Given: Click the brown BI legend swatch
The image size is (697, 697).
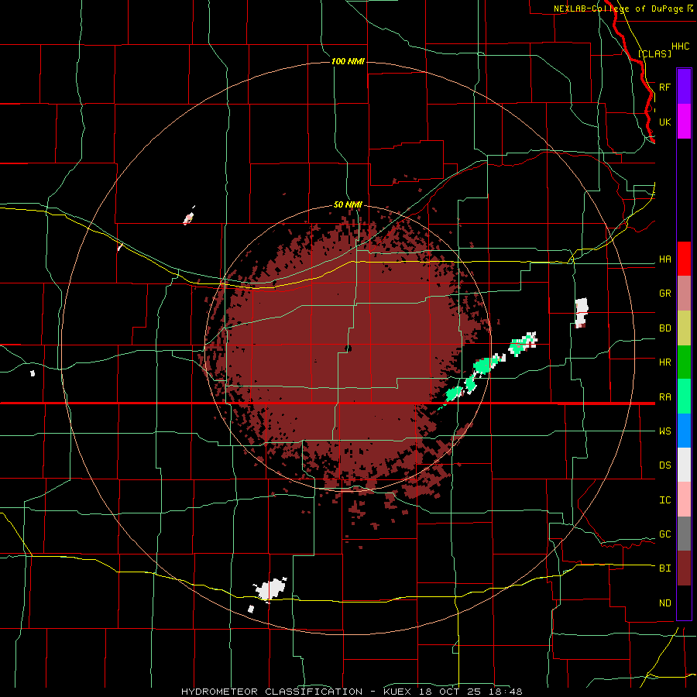Looking at the screenshot, I should (x=684, y=568).
